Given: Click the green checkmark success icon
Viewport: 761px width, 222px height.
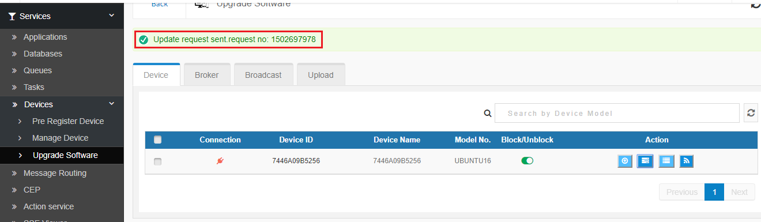Looking at the screenshot, I should (x=144, y=40).
